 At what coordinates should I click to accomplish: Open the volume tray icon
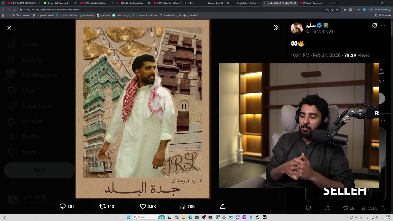pyautogui.click(x=377, y=217)
